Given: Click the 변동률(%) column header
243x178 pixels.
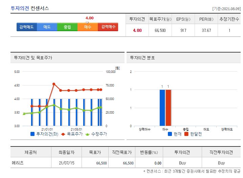Looking at the screenshot, I should pos(149,152).
